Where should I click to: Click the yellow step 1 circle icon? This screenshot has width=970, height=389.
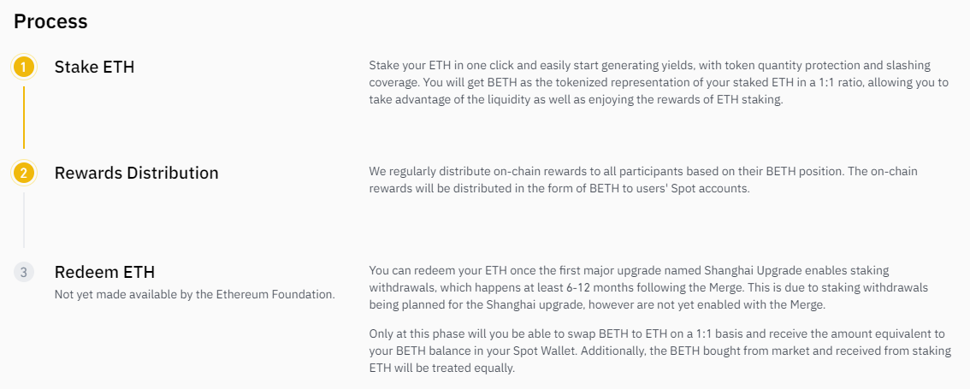(x=24, y=67)
